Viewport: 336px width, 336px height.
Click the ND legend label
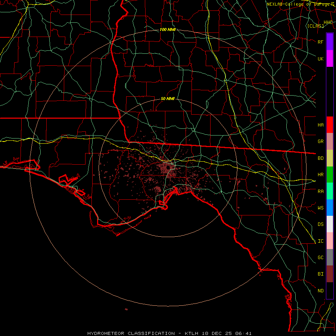click(321, 291)
